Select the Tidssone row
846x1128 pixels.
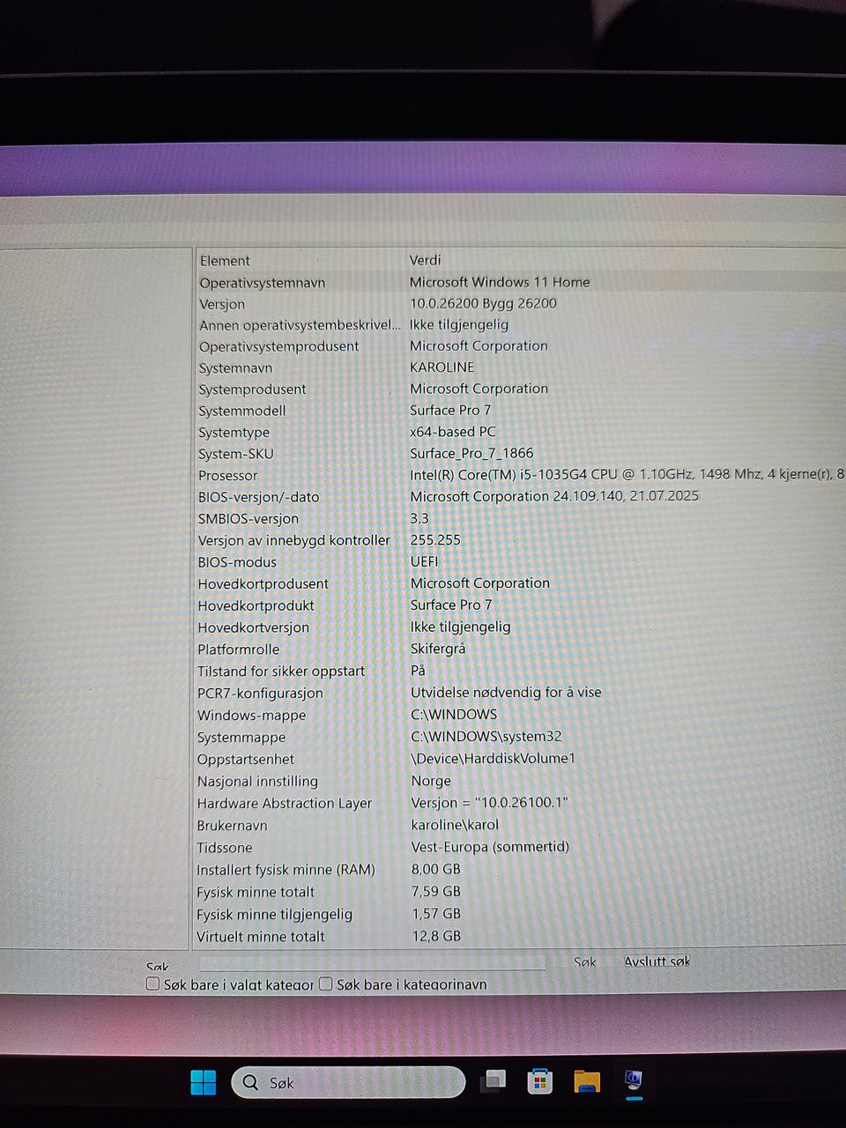click(521, 847)
